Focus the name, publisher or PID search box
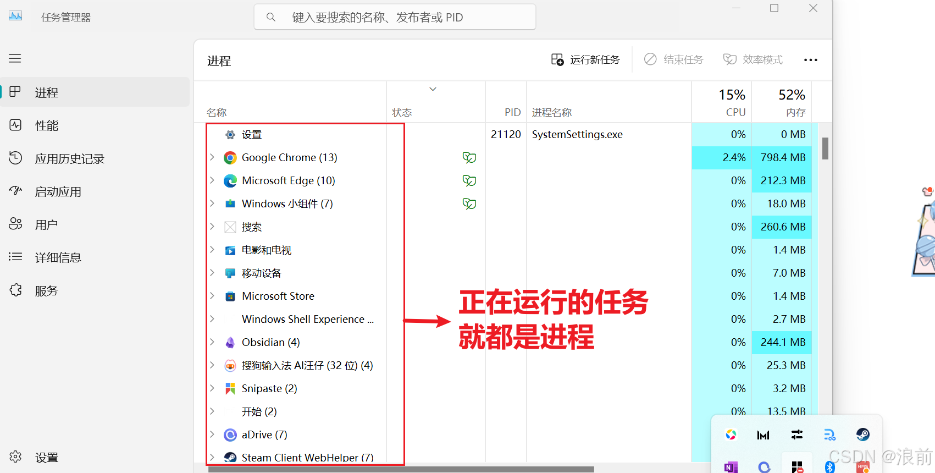 [x=395, y=17]
